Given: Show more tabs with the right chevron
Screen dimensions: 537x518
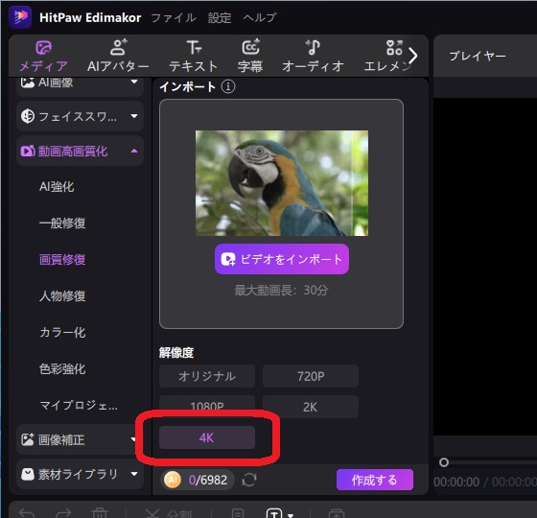Looking at the screenshot, I should point(413,56).
